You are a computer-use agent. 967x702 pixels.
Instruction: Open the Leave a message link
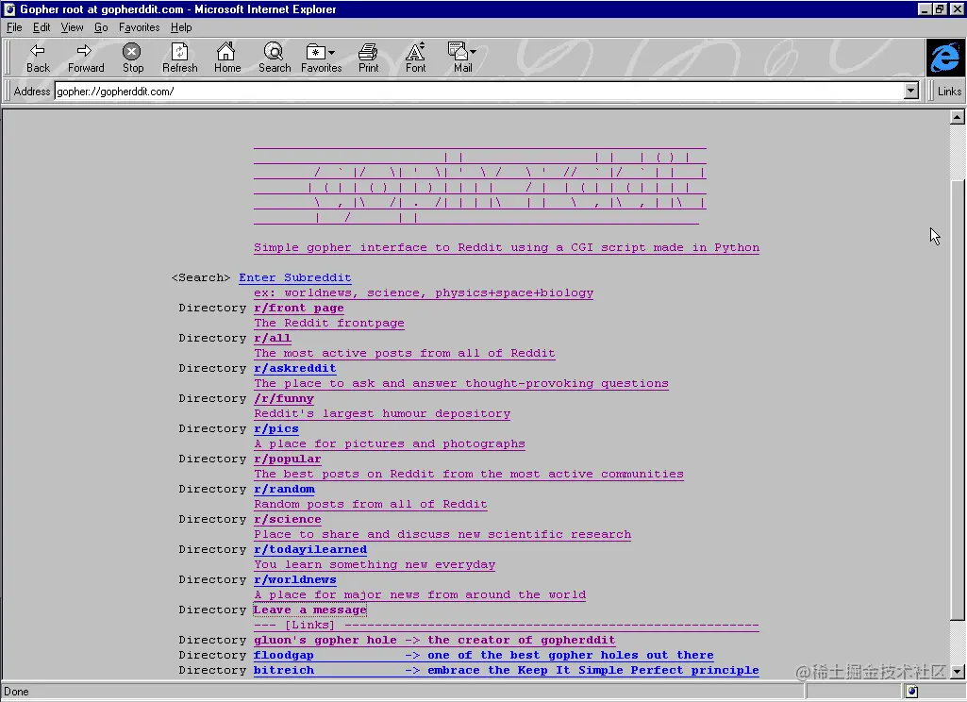point(310,610)
